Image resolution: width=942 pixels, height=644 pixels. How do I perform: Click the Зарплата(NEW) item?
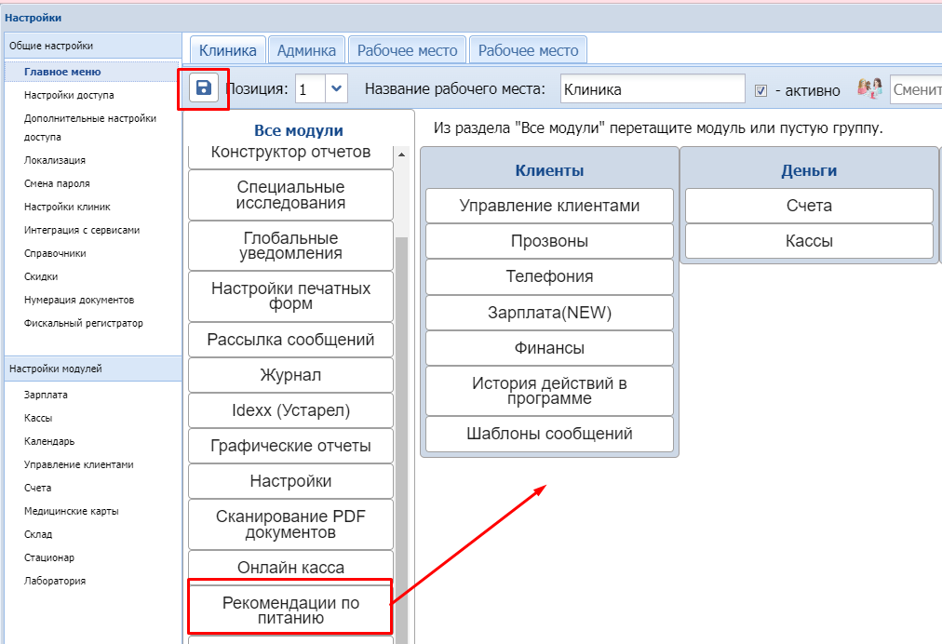click(550, 313)
